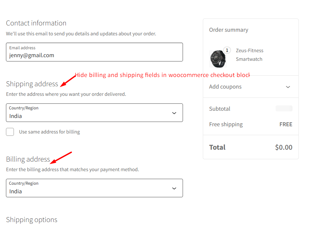Open the Shipping address Country/Region dropdown
The width and height of the screenshot is (312, 229).
[89, 113]
